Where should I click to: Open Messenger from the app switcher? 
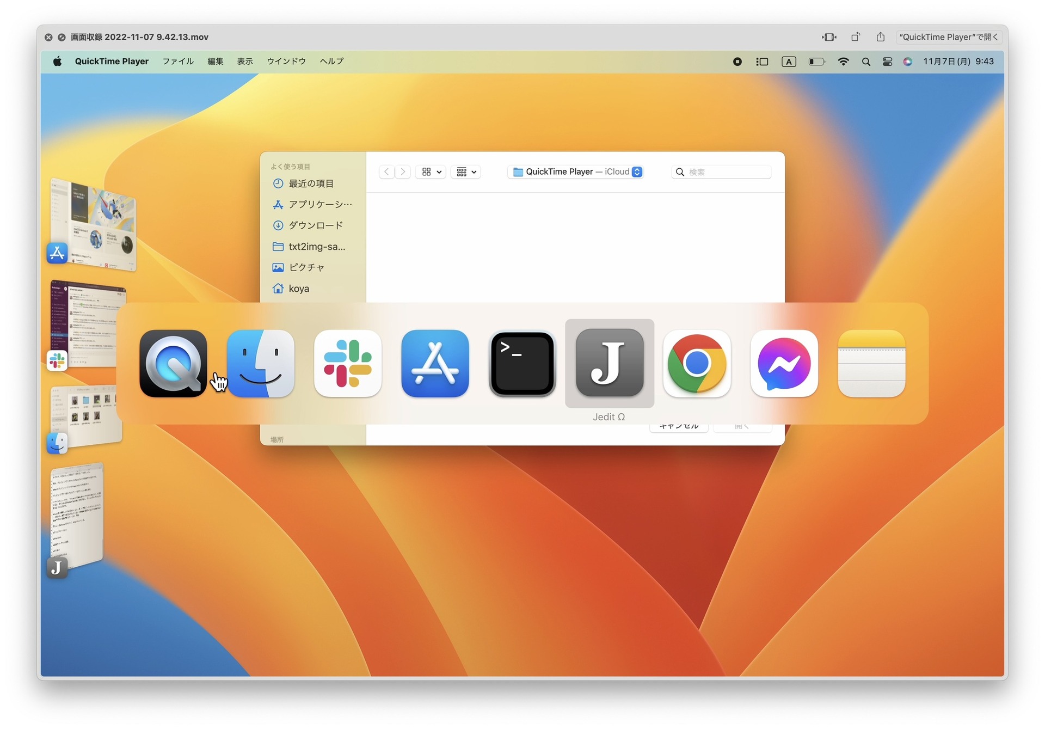[x=784, y=364]
